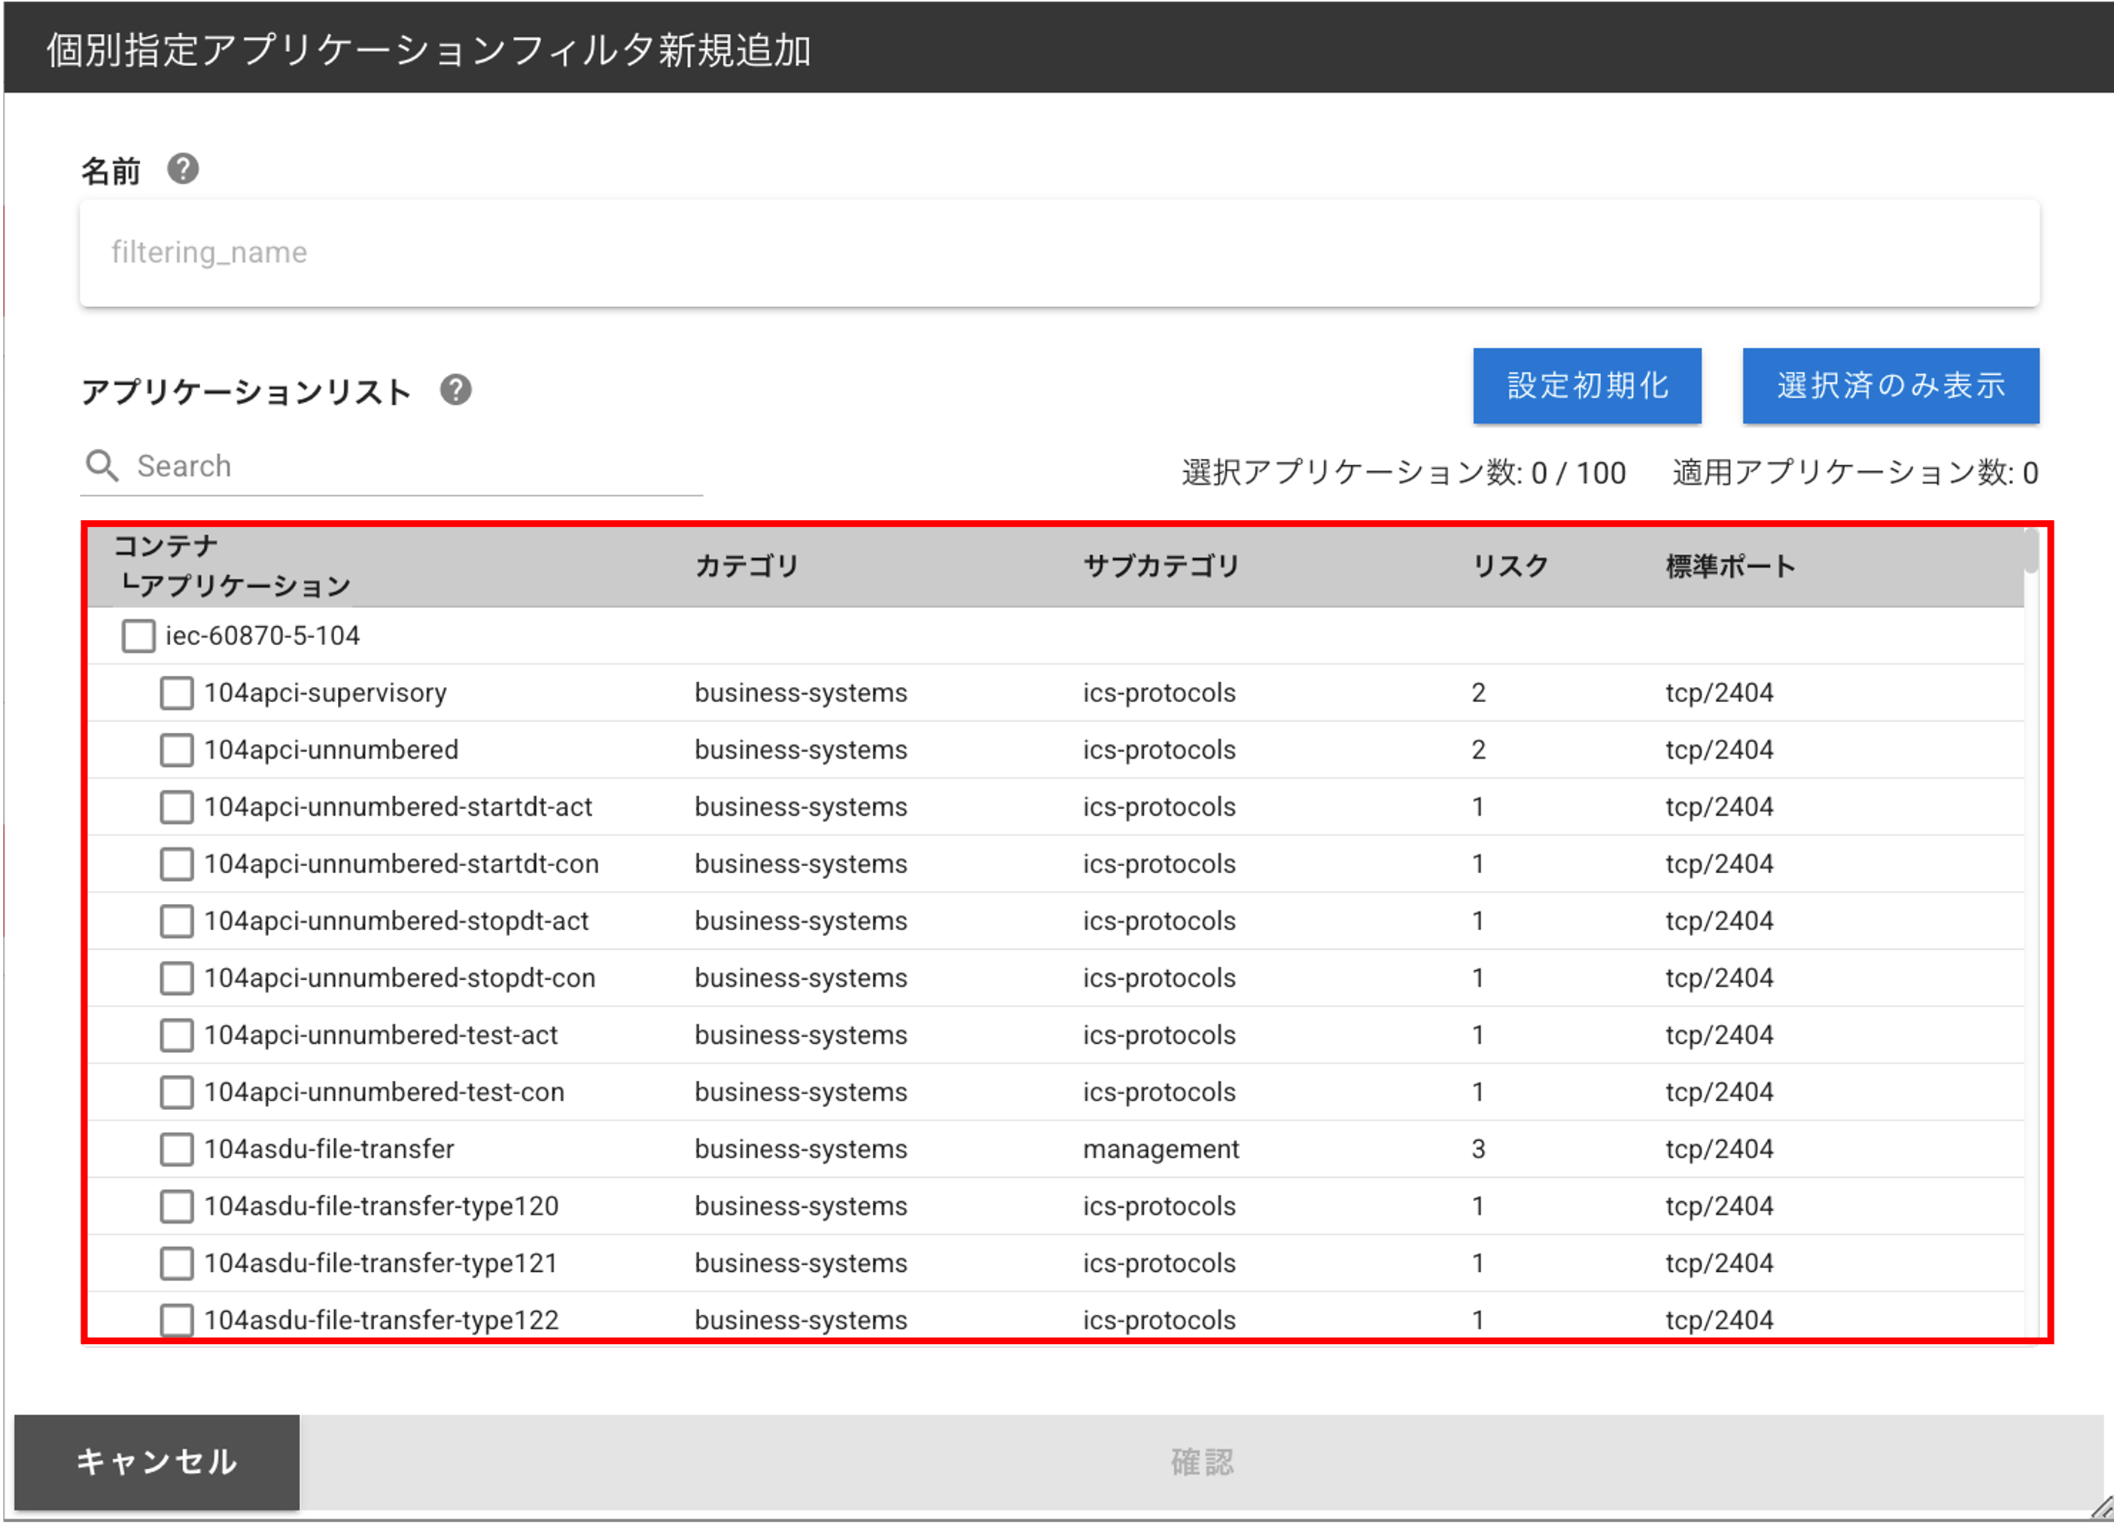Click the iec-60870-5-104 container name
The image size is (2114, 1524).
pyautogui.click(x=262, y=636)
